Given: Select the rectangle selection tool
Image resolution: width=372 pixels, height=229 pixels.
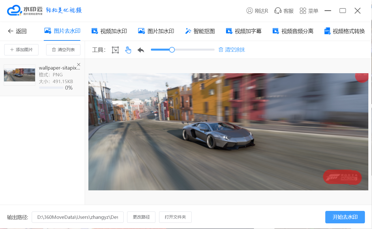Looking at the screenshot, I should click(x=115, y=50).
